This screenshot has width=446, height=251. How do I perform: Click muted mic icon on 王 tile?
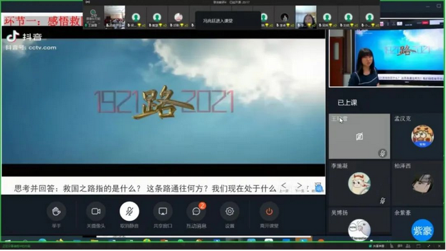tap(382, 153)
